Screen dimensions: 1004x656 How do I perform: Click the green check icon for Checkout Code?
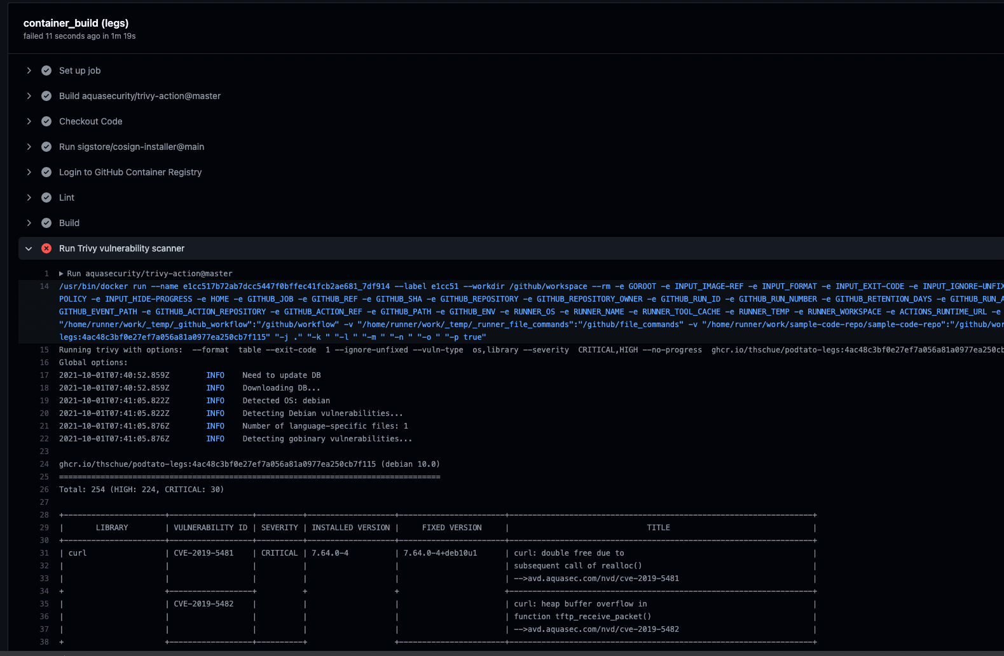pyautogui.click(x=46, y=121)
